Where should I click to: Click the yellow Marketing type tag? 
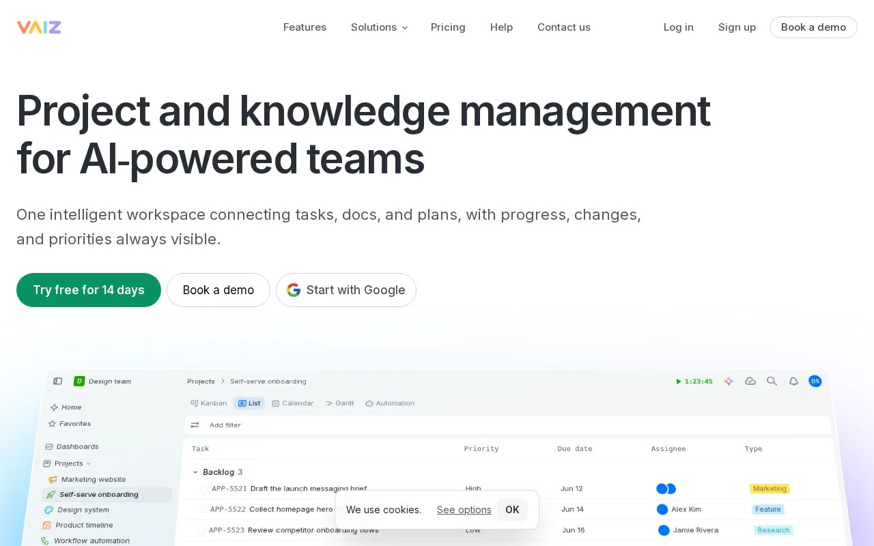click(x=770, y=489)
